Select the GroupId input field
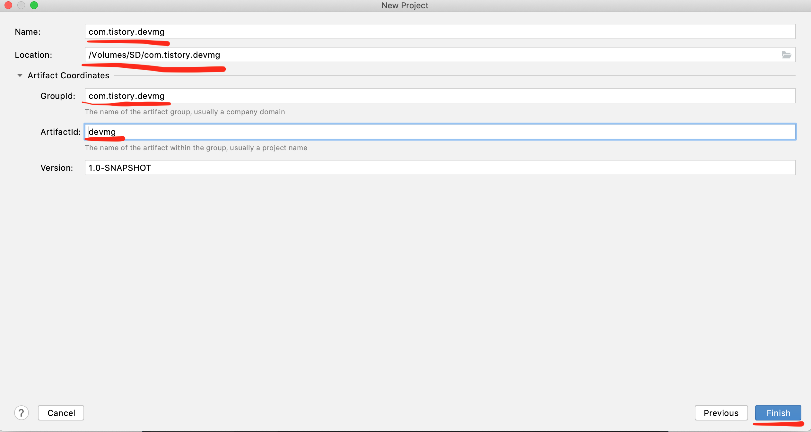Screen dimensions: 811x432 440,96
